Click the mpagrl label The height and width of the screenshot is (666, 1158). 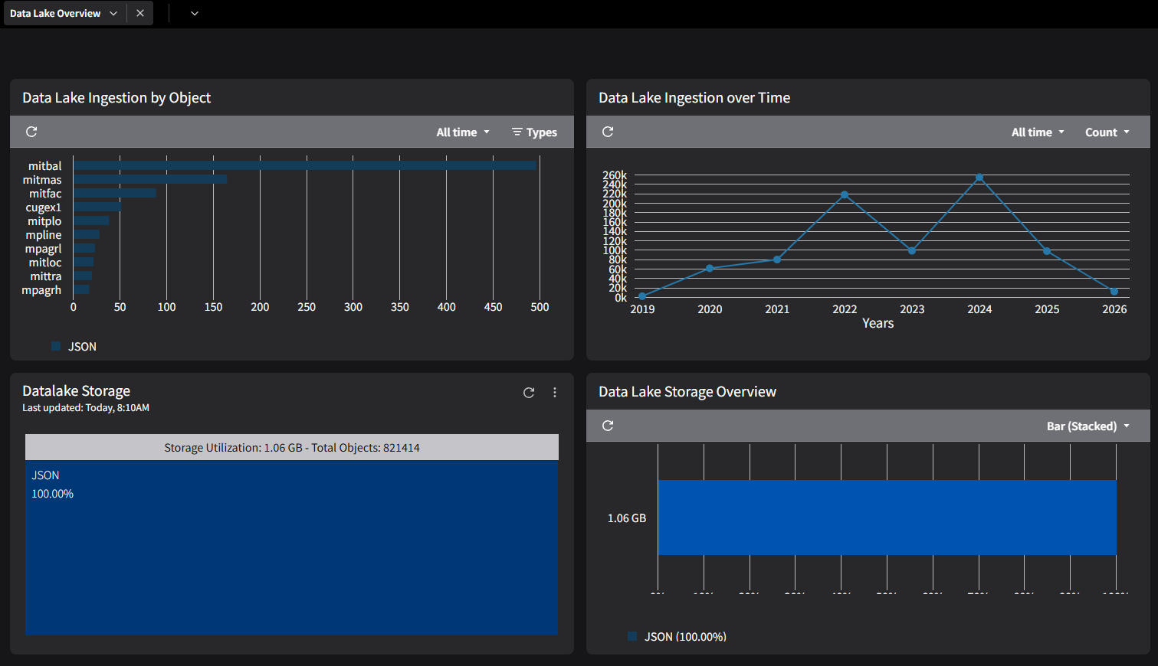pyautogui.click(x=43, y=249)
